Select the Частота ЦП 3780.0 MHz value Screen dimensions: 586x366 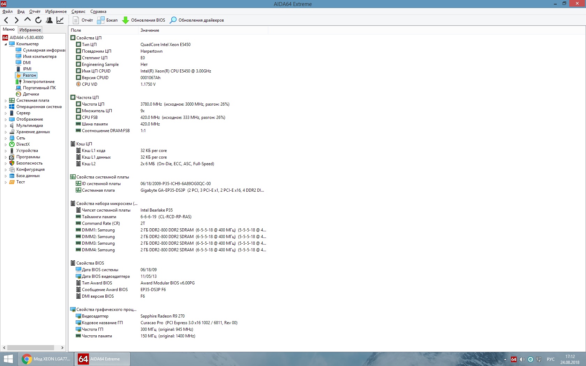point(185,104)
